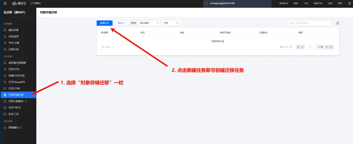This screenshot has width=353, height=144.
Task: Open the hamburger menu in the top bar
Action: 5,4
